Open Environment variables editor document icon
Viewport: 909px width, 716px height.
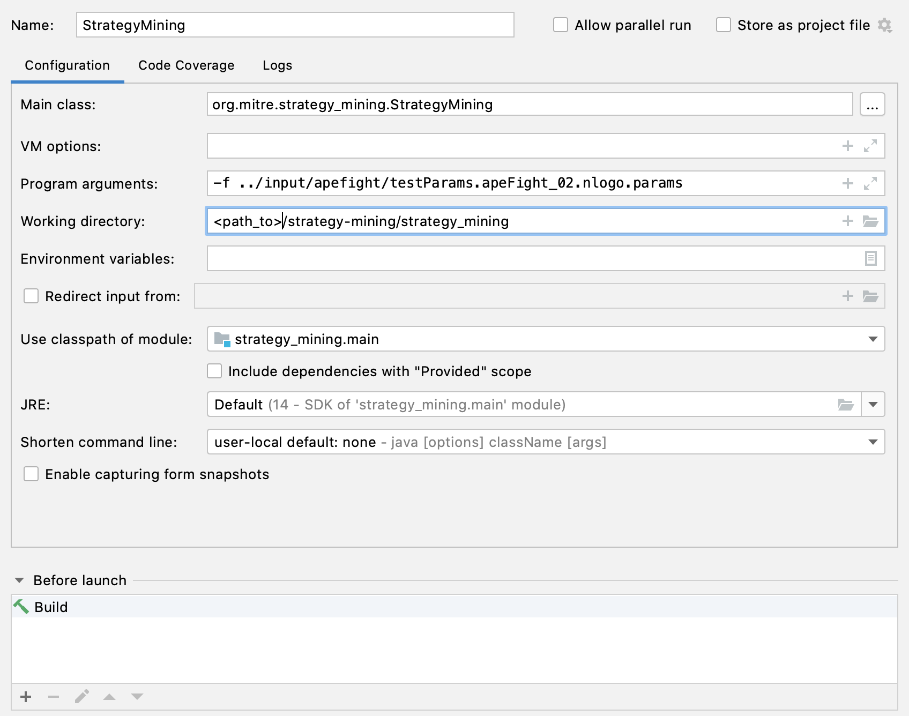(x=871, y=258)
